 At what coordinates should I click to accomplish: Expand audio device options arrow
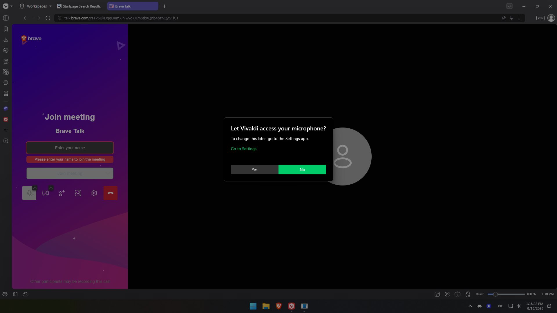point(35,188)
